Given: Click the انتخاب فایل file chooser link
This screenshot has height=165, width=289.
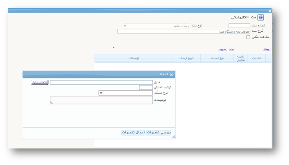Looking at the screenshot, I should pos(39,82).
